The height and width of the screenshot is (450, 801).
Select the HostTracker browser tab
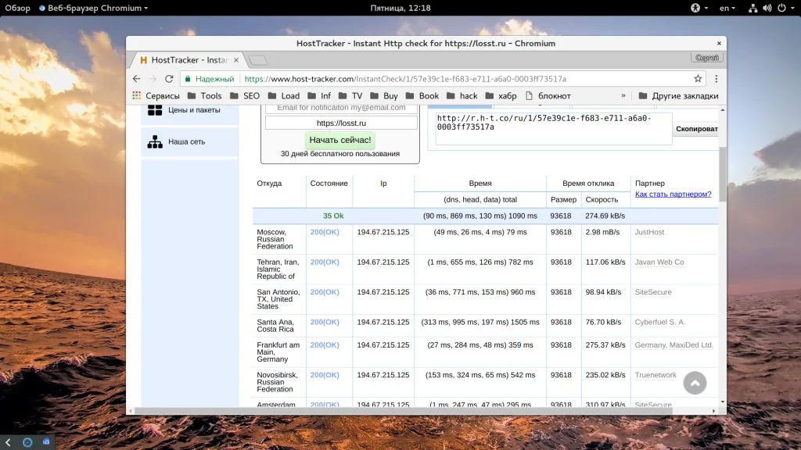click(x=188, y=60)
